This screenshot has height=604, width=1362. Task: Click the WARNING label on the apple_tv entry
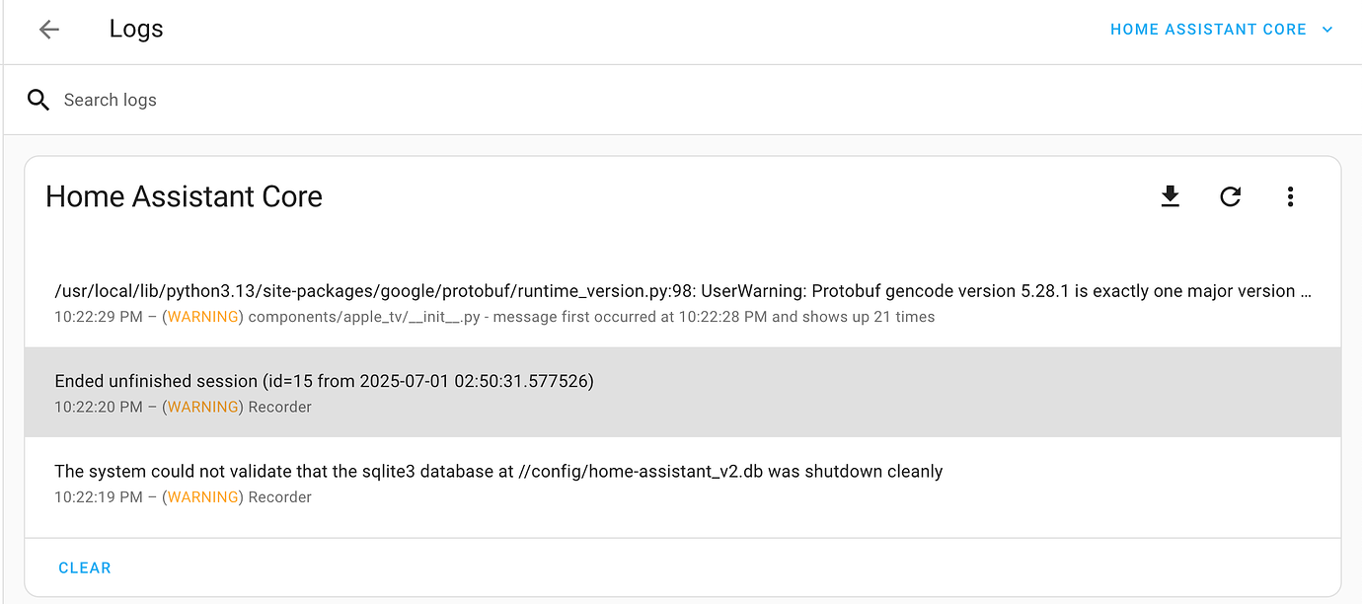pos(202,317)
